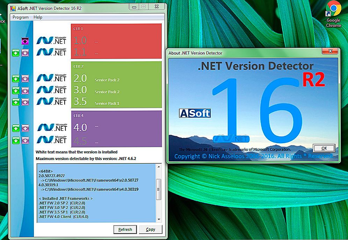Click the Microsoft .NET logo beside version 2.0
The image size is (348, 240).
[51, 78]
